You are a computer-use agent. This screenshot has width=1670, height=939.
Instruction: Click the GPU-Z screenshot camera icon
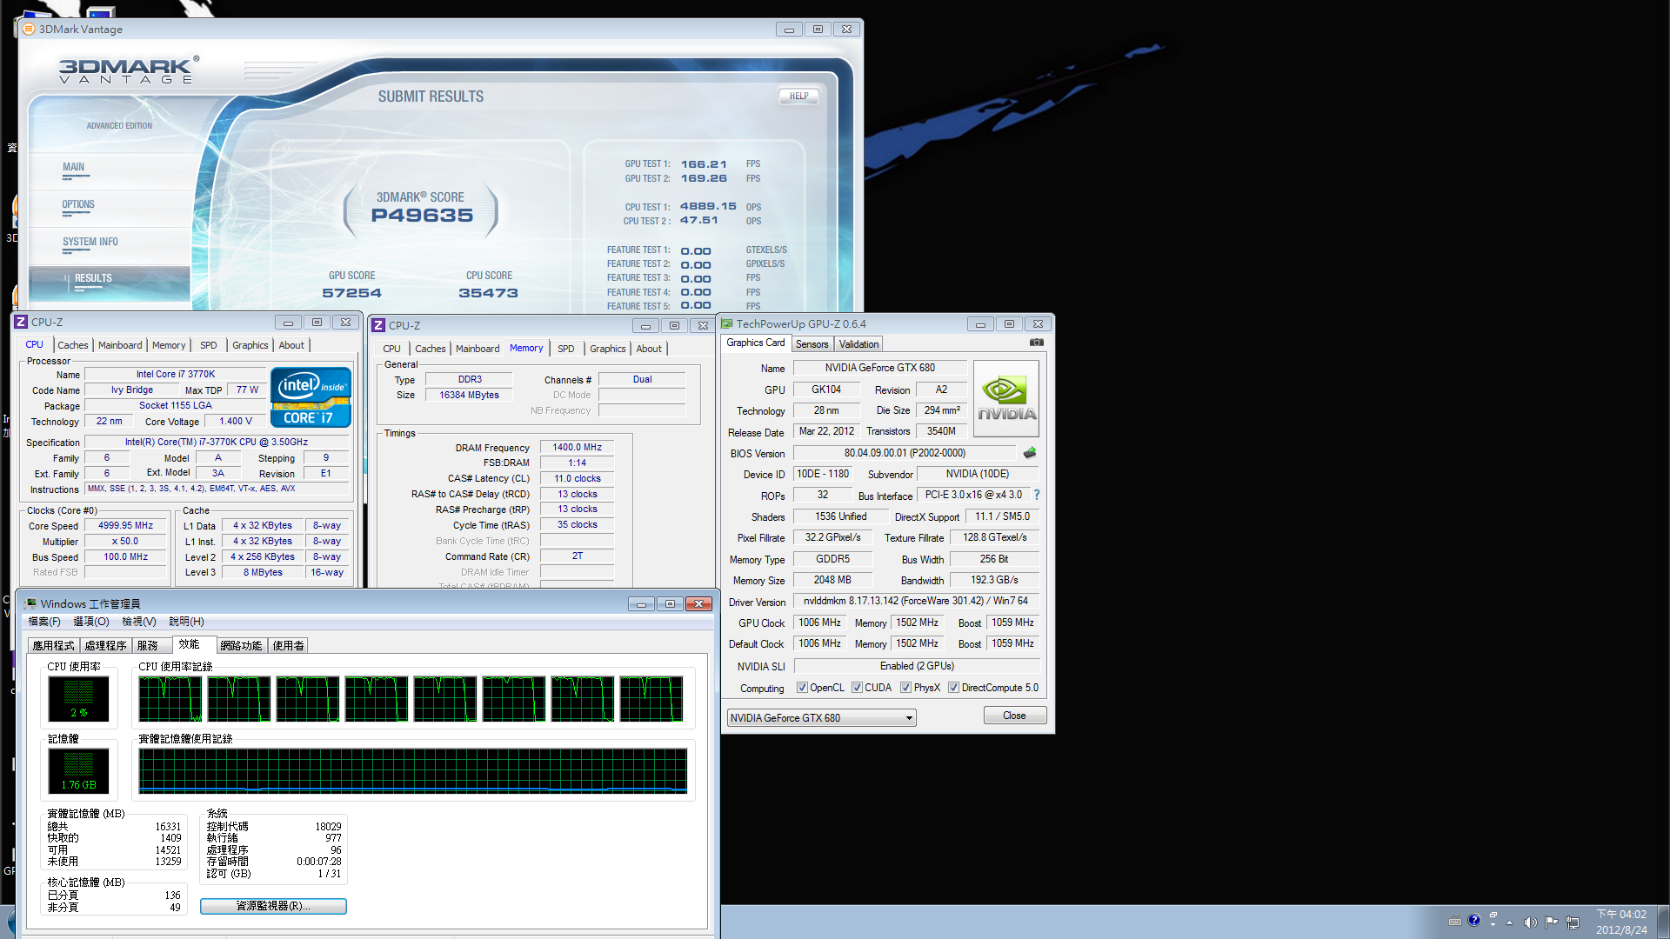1037,343
